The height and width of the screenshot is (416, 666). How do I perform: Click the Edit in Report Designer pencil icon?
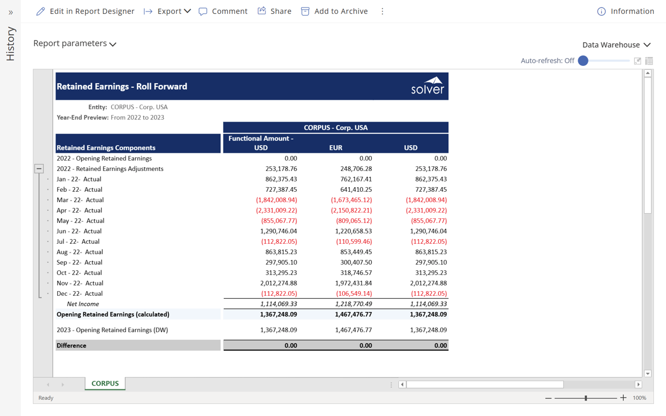coord(40,12)
